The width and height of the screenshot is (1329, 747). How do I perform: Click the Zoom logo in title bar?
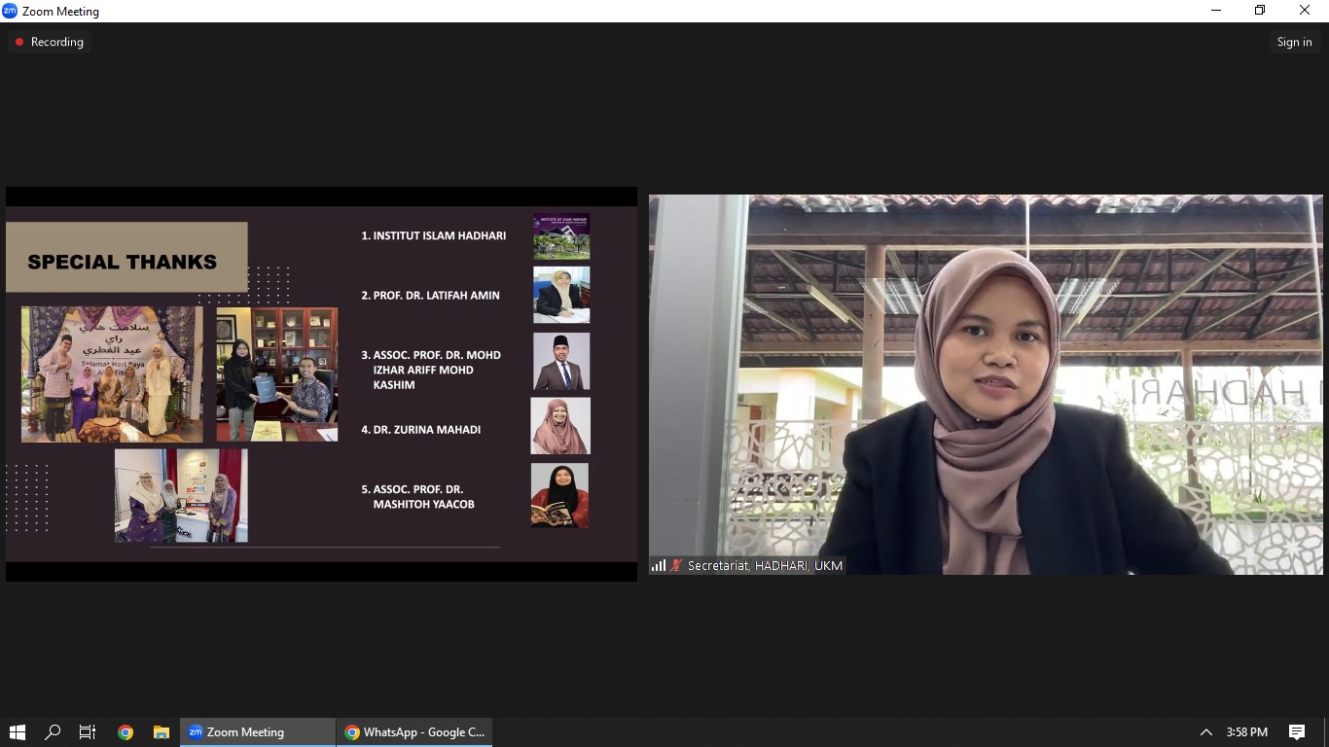pos(10,11)
